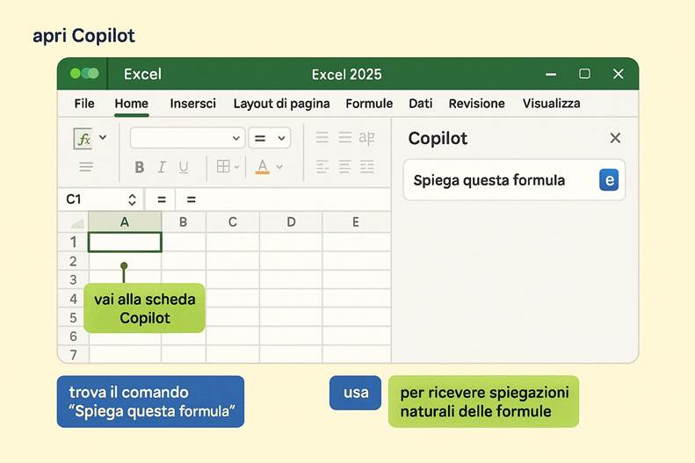Close the Copilot panel
The width and height of the screenshot is (695, 463).
pos(615,138)
